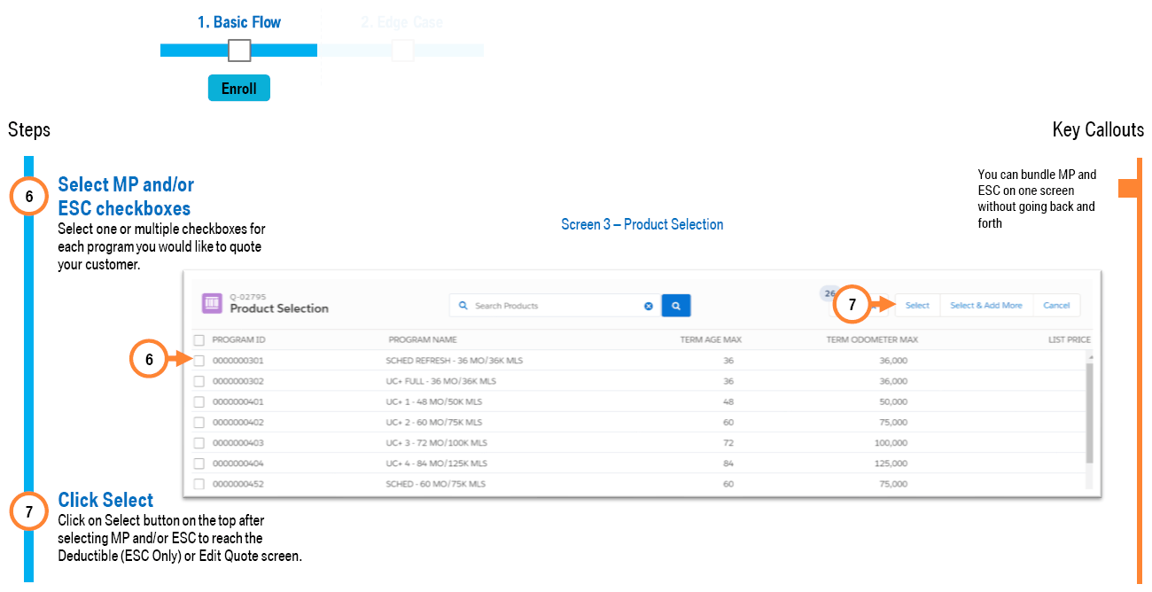The width and height of the screenshot is (1152, 592).
Task: Clear search with the round X icon
Action: click(x=648, y=306)
